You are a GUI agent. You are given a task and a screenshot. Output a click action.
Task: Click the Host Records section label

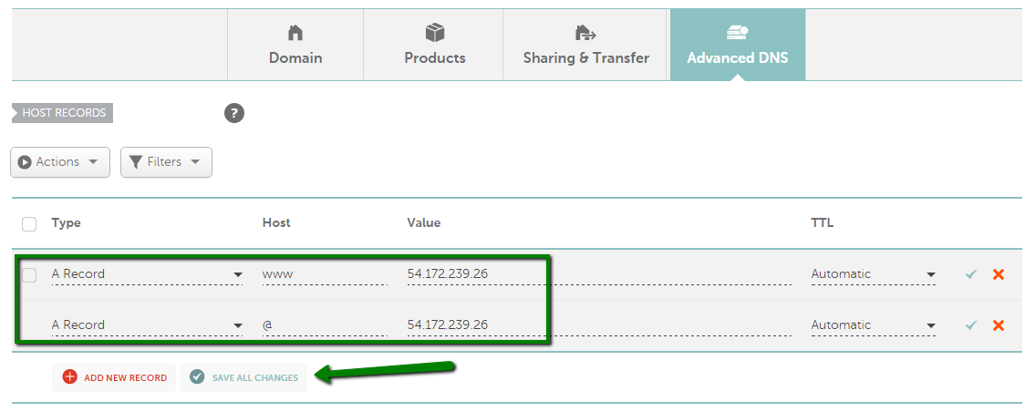click(x=63, y=114)
